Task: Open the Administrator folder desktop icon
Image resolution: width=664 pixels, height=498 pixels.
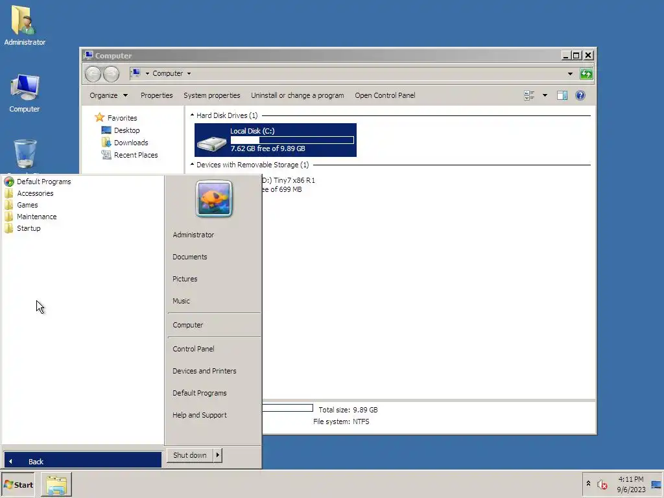Action: [x=24, y=25]
